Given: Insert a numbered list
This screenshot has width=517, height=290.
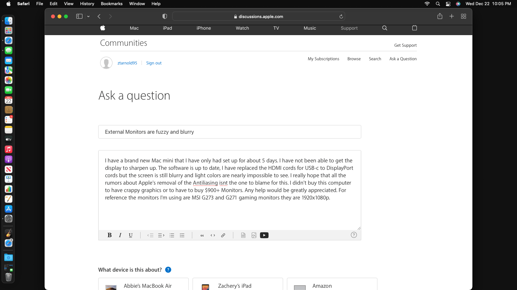Looking at the screenshot, I should (x=172, y=235).
